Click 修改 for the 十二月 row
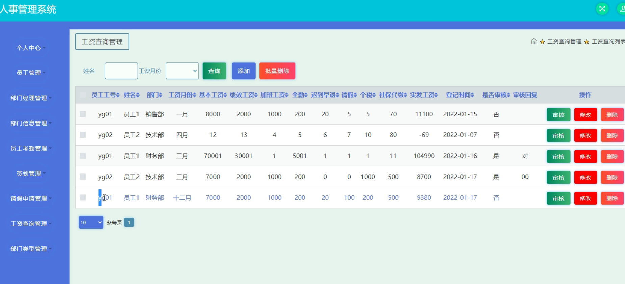This screenshot has width=625, height=284. tap(585, 198)
